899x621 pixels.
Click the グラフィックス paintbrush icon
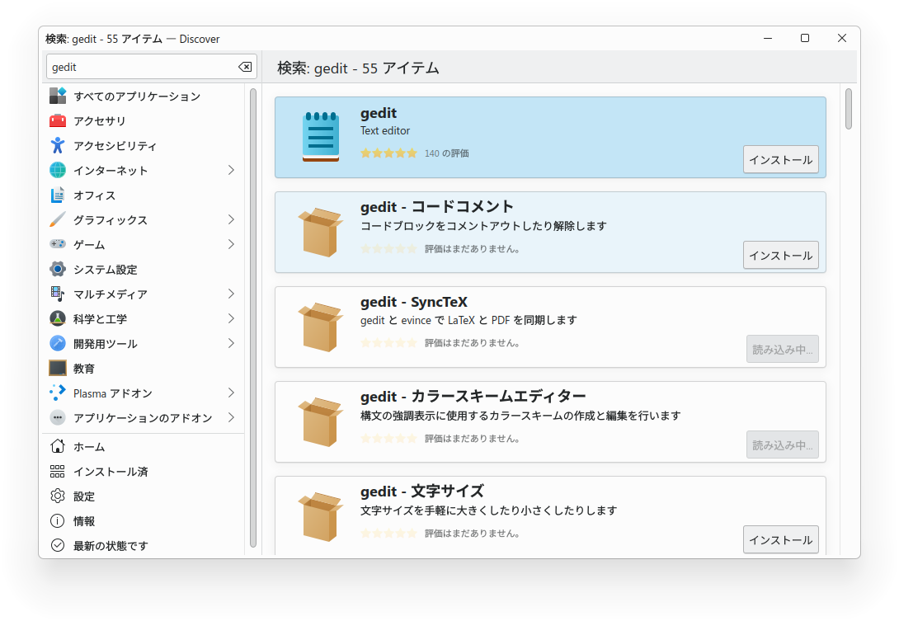click(x=58, y=219)
